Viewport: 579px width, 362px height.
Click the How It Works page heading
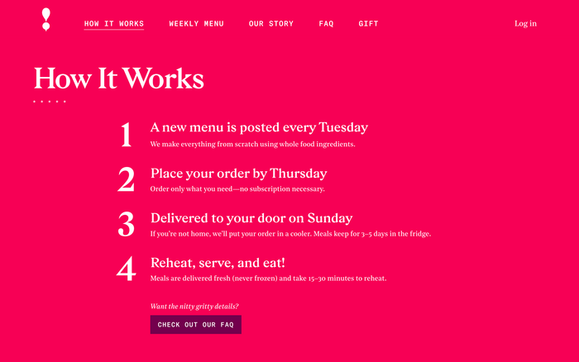coord(118,79)
